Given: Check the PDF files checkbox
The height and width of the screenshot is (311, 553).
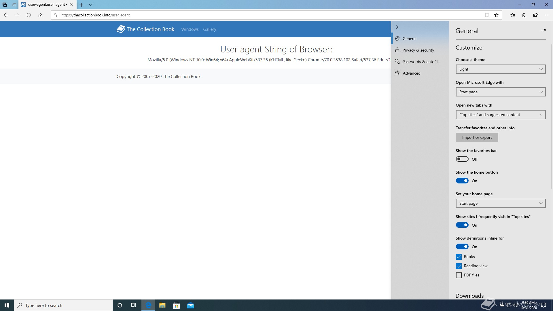Looking at the screenshot, I should pos(459,275).
